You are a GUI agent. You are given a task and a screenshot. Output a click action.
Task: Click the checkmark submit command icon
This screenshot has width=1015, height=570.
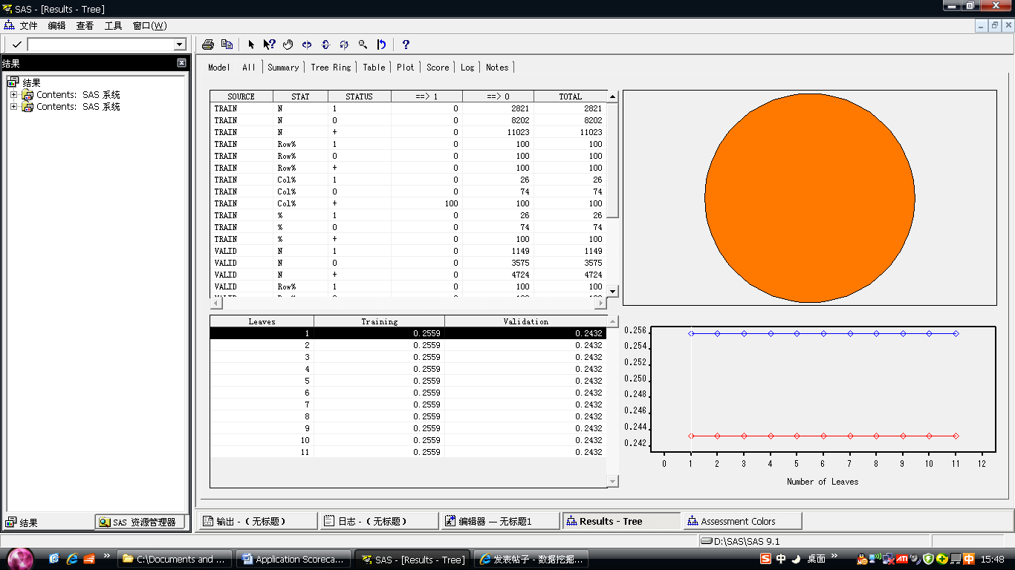[x=16, y=45]
